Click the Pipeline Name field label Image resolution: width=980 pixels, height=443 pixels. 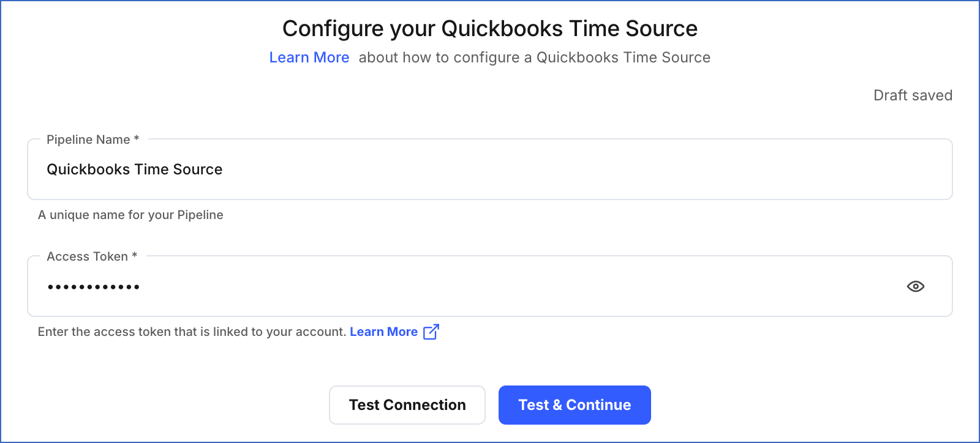88,140
